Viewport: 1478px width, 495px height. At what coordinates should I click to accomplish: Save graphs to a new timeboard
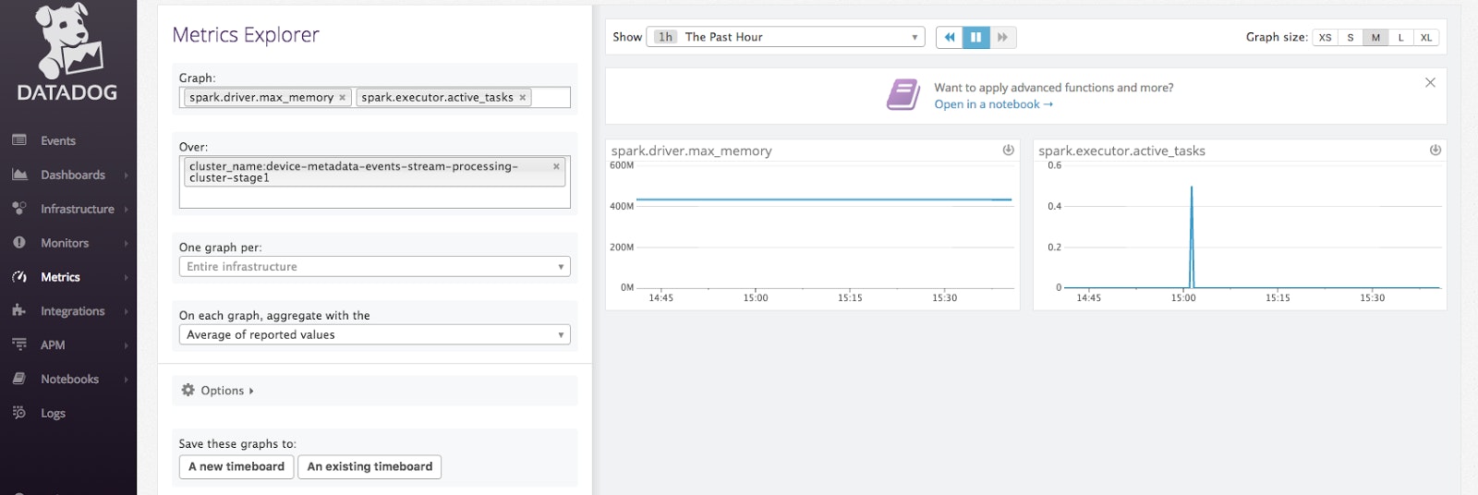(x=236, y=467)
